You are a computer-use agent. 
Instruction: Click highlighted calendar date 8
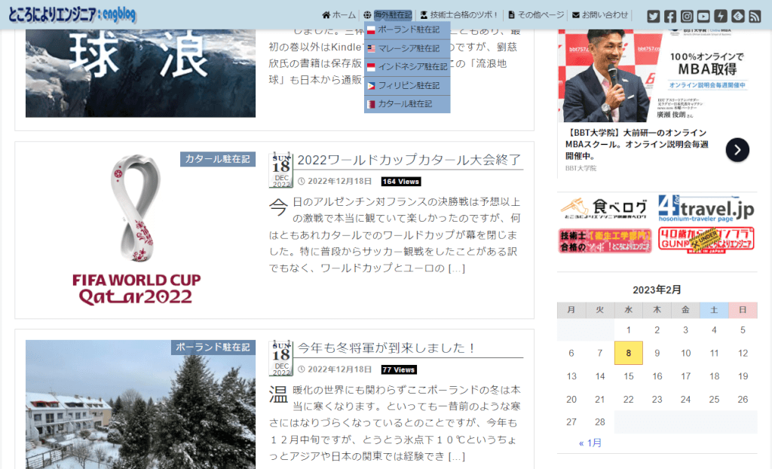tap(628, 353)
